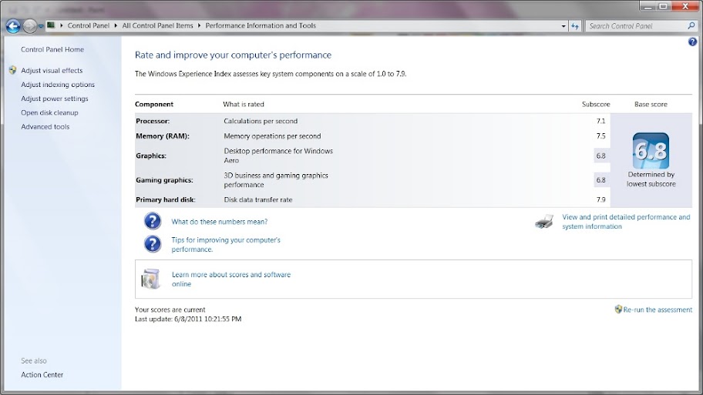Open Help via the blue question icon
Image resolution: width=703 pixels, height=395 pixels.
pyautogui.click(x=693, y=42)
